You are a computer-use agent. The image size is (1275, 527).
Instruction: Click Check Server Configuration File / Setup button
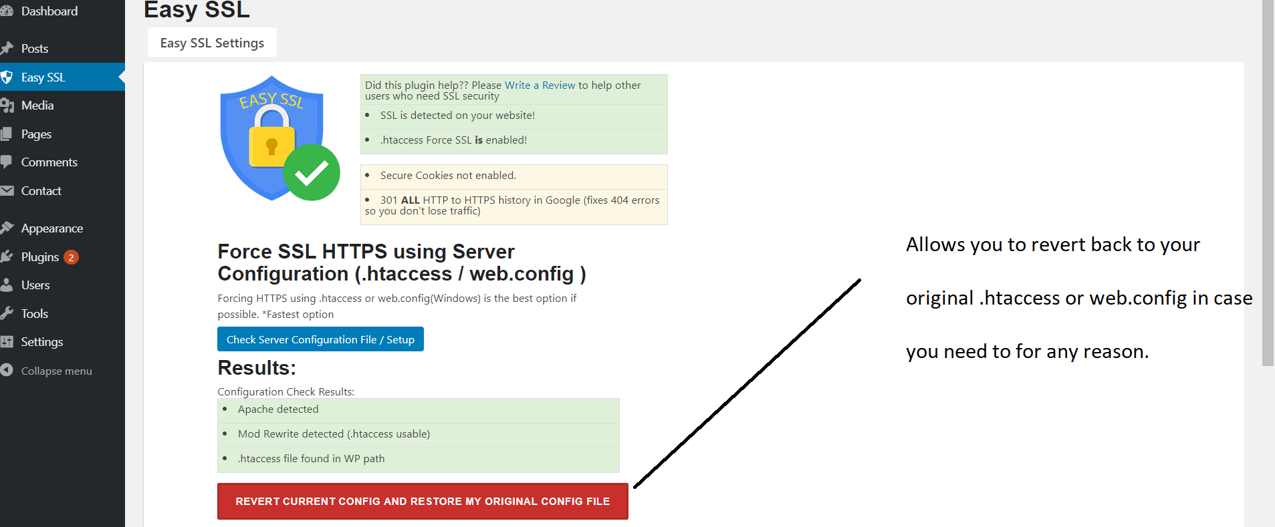320,339
